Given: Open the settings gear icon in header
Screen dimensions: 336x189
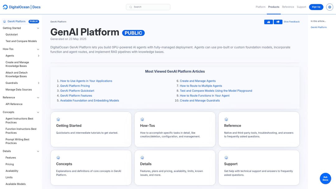Looking at the screenshot, I should (329, 7).
